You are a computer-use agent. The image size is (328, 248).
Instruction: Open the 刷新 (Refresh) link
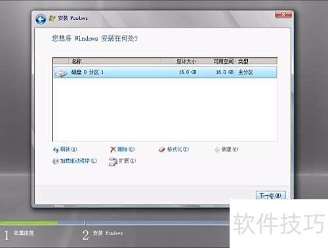[68, 149]
